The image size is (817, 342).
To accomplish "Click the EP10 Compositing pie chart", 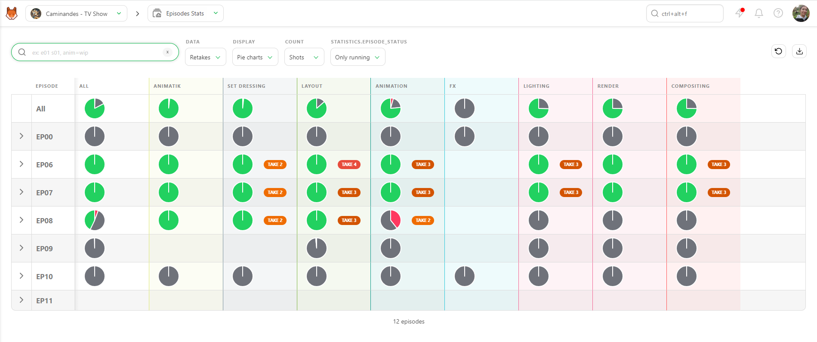I will (687, 276).
